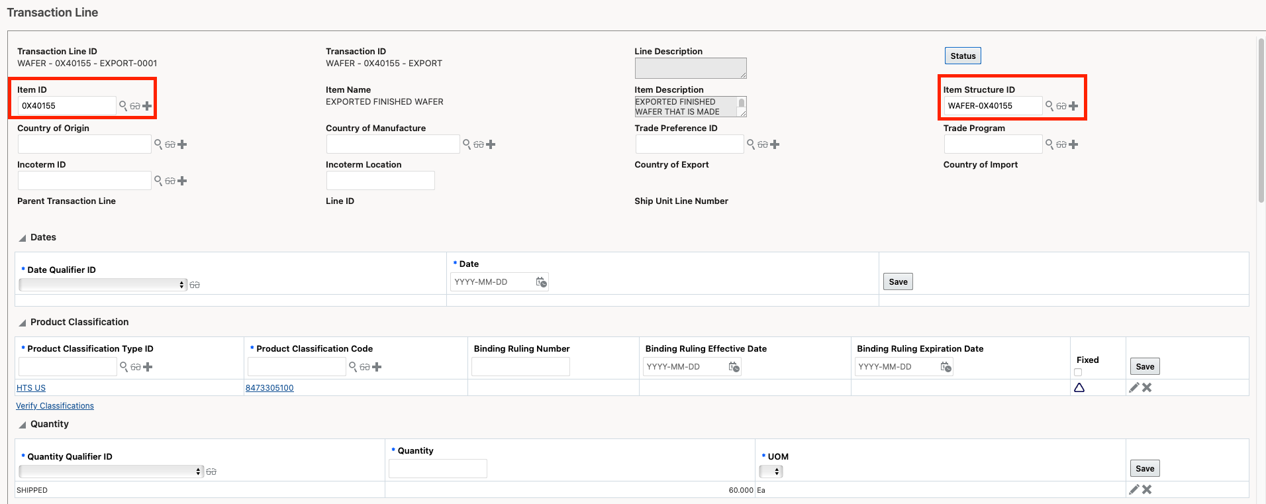Edit SHIPPED quantity row pencil icon
The width and height of the screenshot is (1266, 504).
[1134, 489]
